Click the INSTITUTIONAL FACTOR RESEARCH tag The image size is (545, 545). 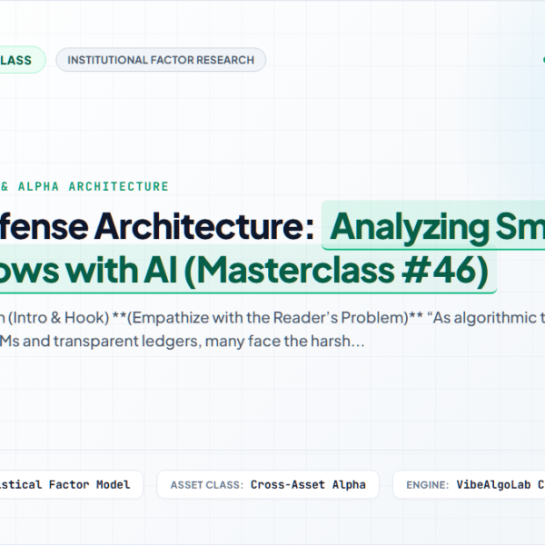point(161,60)
